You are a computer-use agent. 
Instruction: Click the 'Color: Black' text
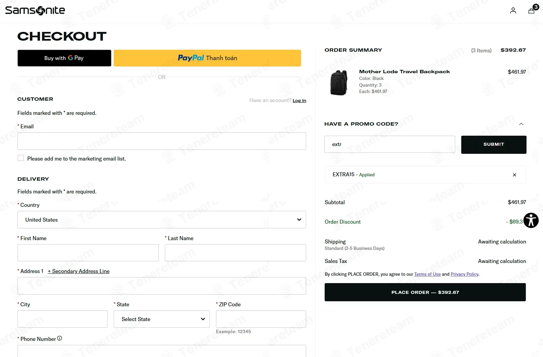(371, 79)
